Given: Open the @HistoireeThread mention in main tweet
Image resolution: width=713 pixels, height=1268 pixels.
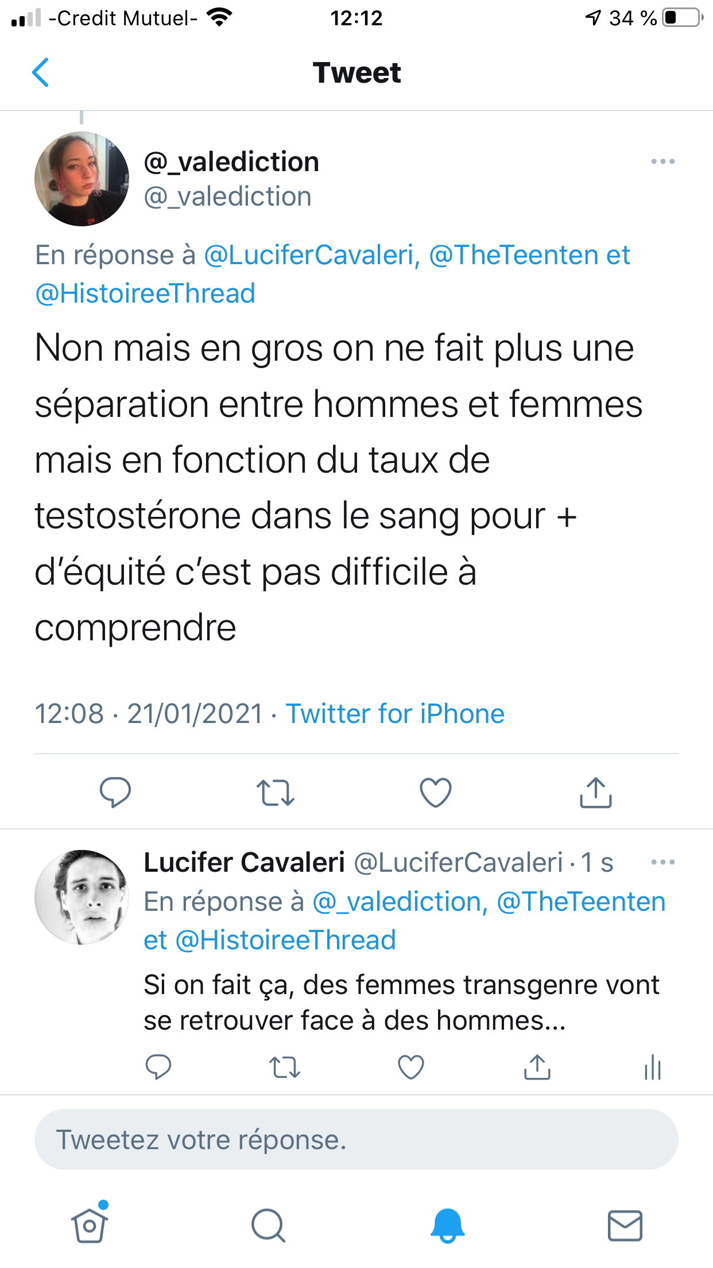Looking at the screenshot, I should point(145,293).
